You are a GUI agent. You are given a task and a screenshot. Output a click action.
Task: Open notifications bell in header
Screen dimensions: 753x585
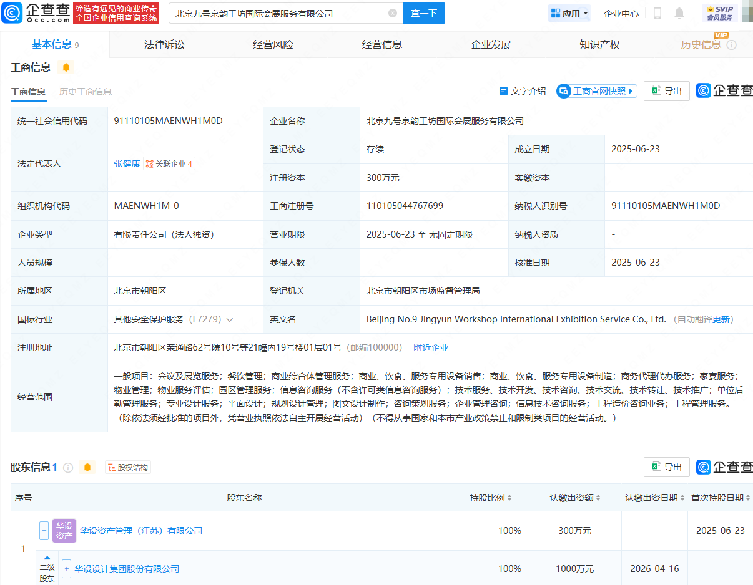point(679,13)
